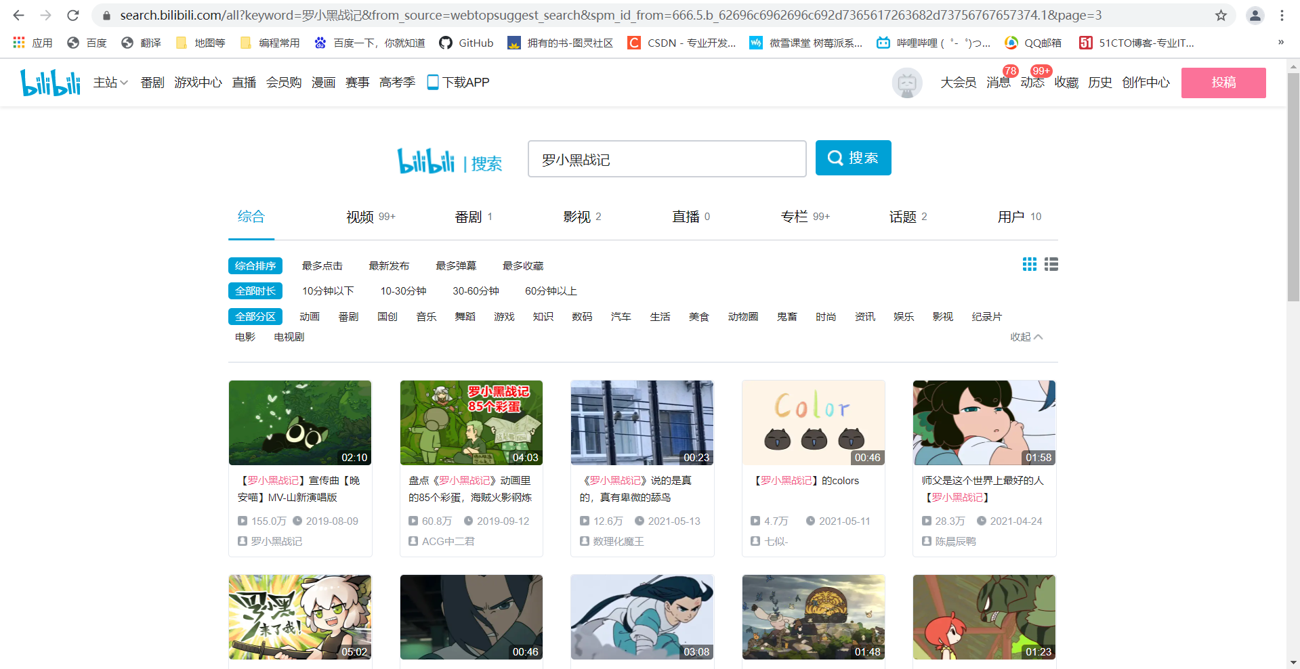Open the Apps grid bookmark
The height and width of the screenshot is (669, 1300).
pos(33,43)
